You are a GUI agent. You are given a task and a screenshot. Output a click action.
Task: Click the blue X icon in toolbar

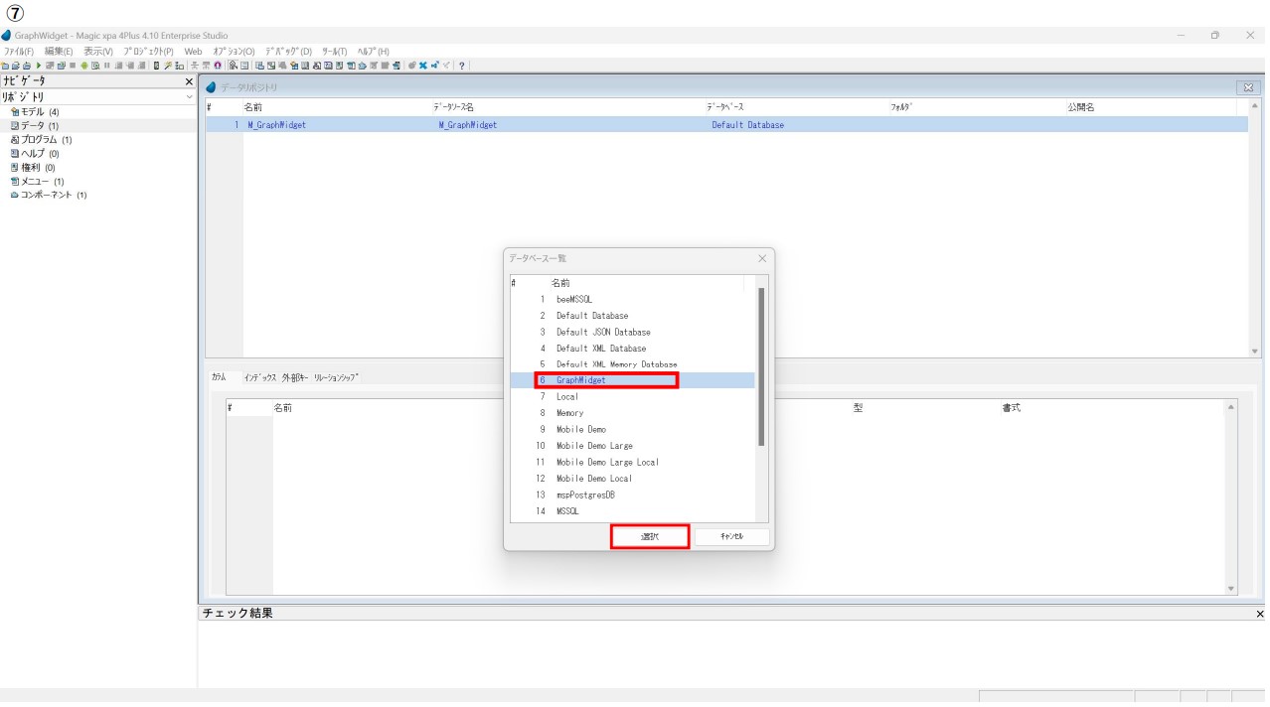422,66
